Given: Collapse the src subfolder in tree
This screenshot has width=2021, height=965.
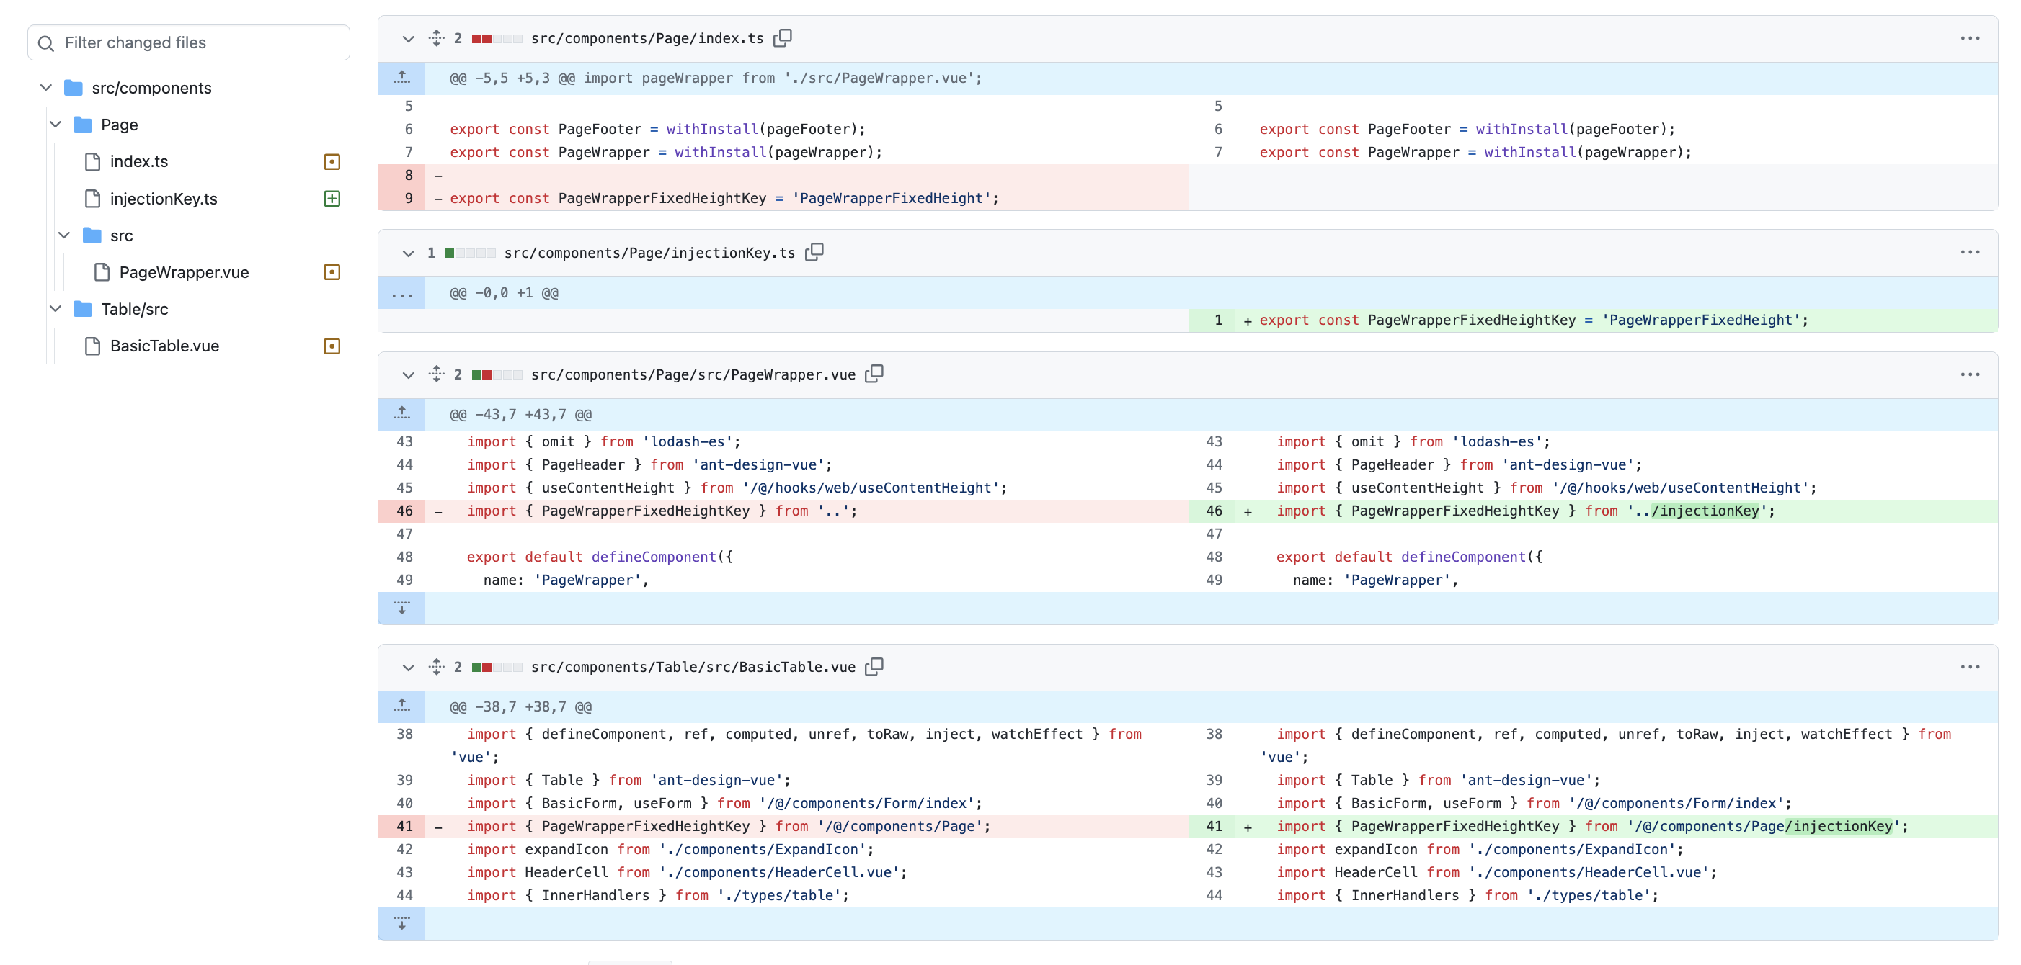Looking at the screenshot, I should (x=64, y=235).
